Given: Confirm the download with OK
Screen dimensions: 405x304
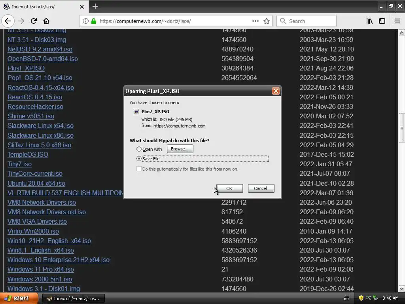Looking at the screenshot, I should 229,188.
